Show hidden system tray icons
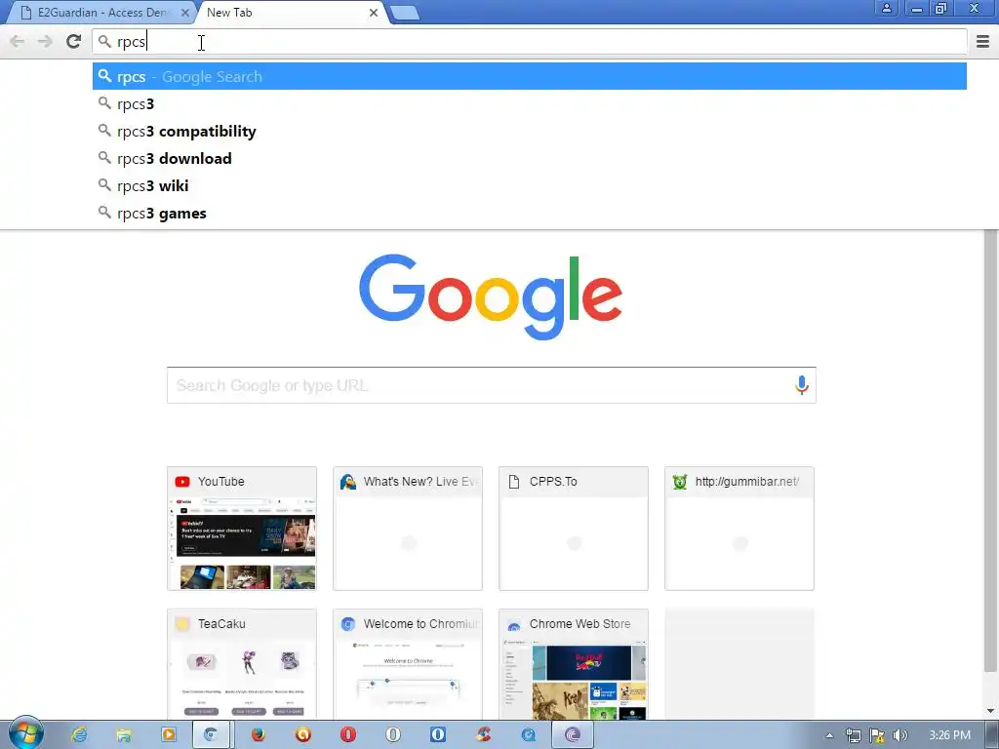Viewport: 999px width, 749px height. tap(829, 735)
